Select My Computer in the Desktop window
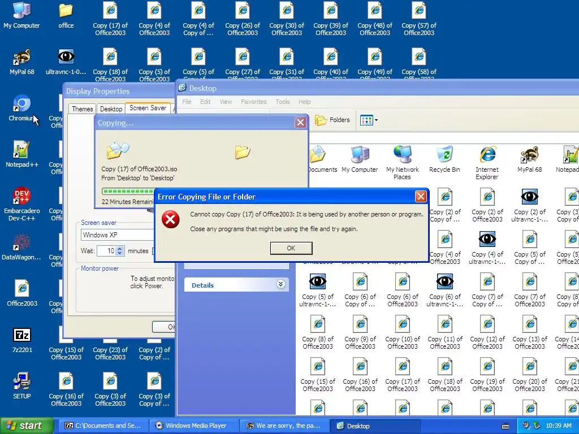 click(x=360, y=159)
